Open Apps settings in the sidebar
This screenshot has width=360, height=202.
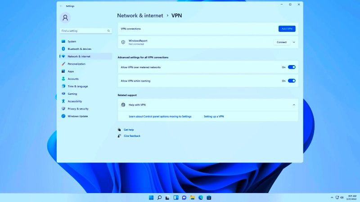(x=86, y=71)
